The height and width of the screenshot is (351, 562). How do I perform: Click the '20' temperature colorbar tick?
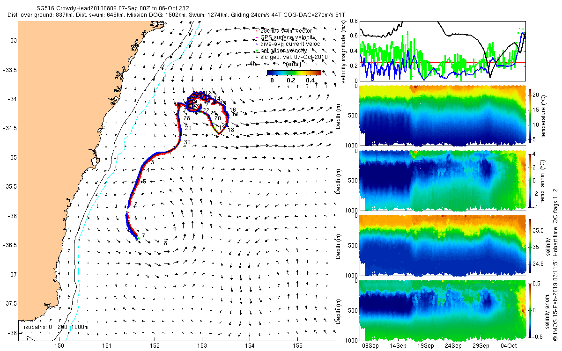click(x=537, y=94)
